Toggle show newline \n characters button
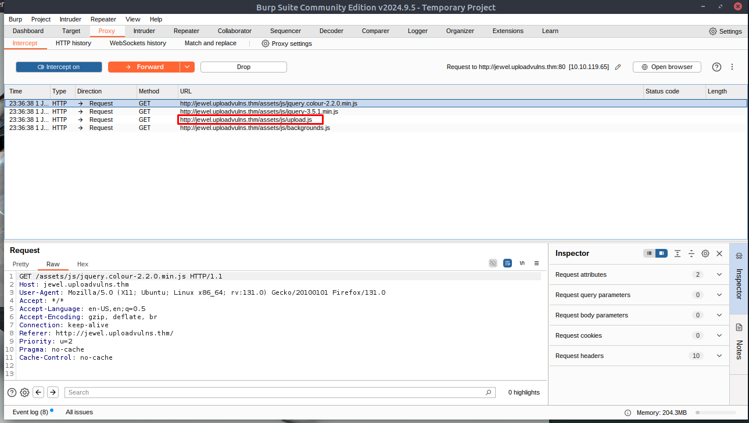 [522, 263]
